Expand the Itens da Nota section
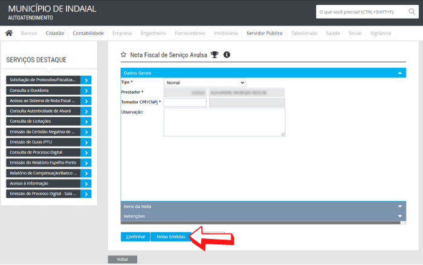The height and width of the screenshot is (265, 423). [x=399, y=206]
